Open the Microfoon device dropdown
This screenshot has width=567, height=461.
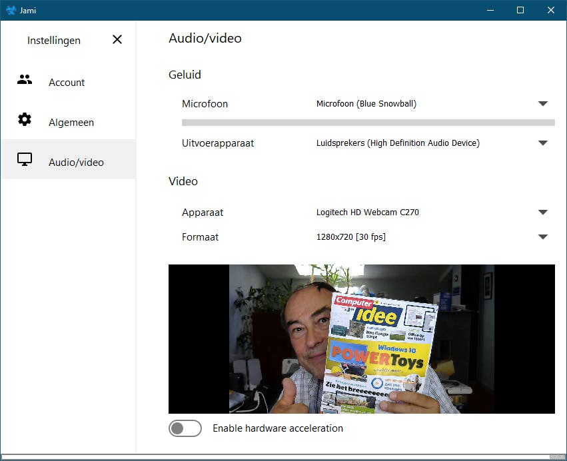(543, 103)
